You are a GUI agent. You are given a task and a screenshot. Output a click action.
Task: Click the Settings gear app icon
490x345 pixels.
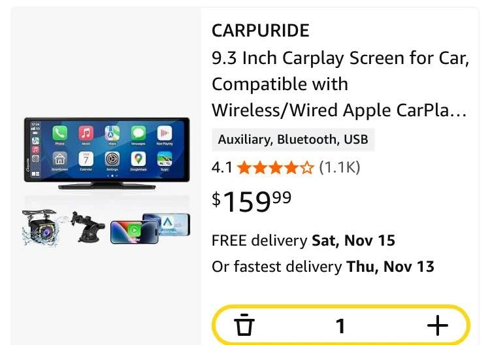[112, 159]
